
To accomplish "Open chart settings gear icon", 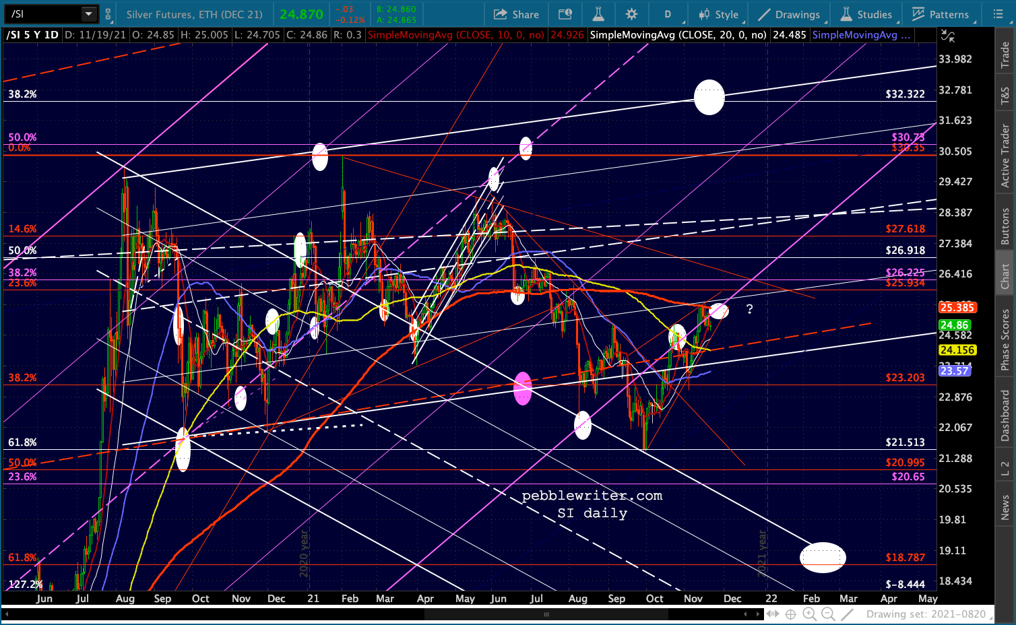I will [x=631, y=14].
